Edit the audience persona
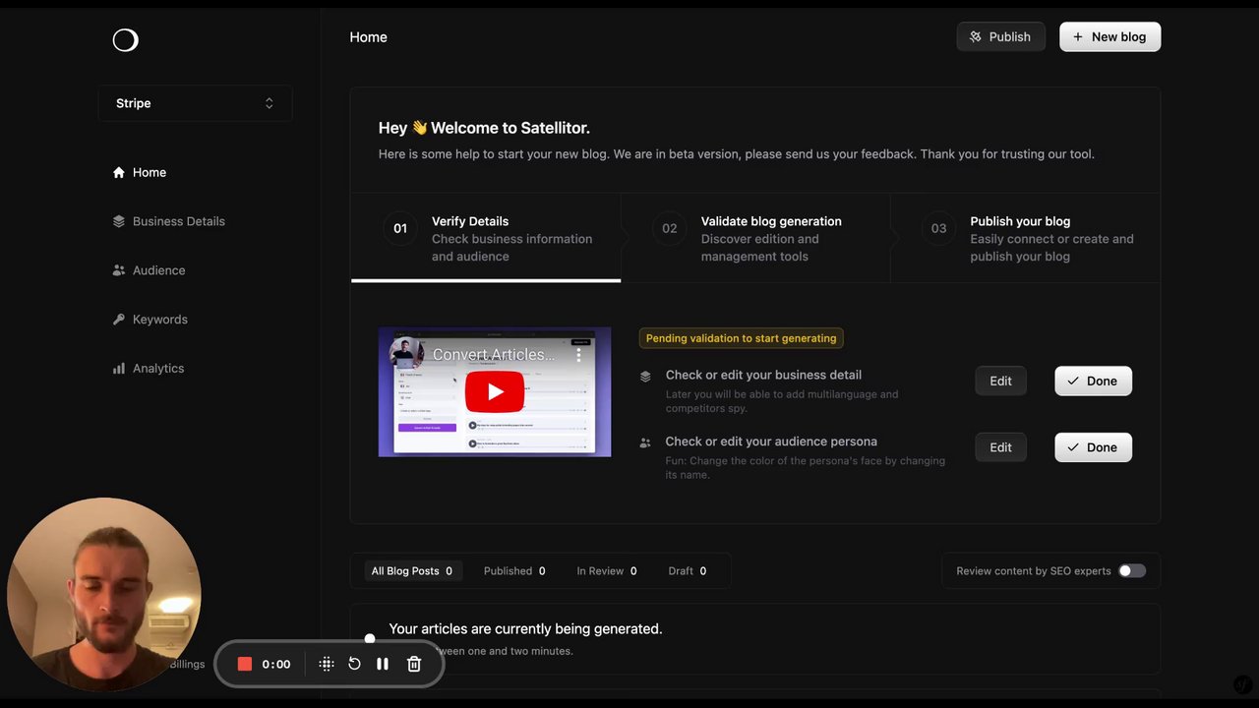The width and height of the screenshot is (1259, 708). 1000,447
